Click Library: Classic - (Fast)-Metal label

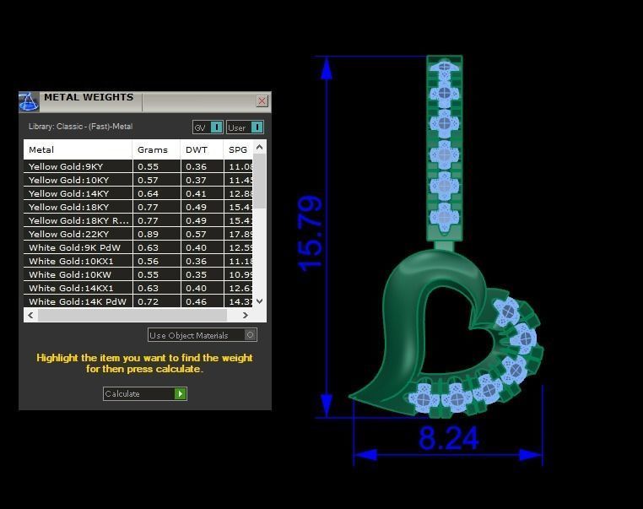click(80, 127)
